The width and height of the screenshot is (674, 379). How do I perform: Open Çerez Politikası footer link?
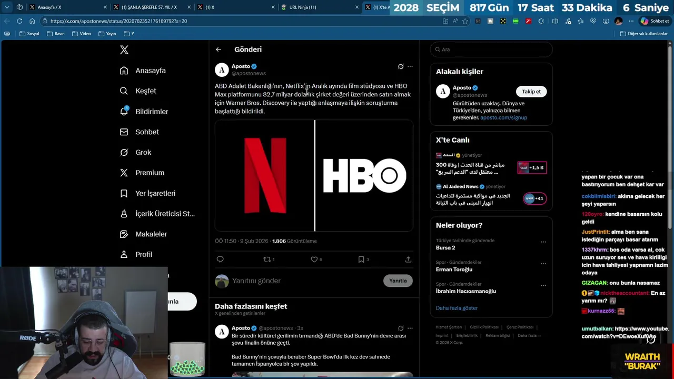coord(520,327)
